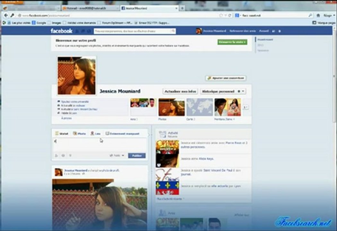Select Photo tab in composer
The height and width of the screenshot is (231, 337).
[79, 133]
